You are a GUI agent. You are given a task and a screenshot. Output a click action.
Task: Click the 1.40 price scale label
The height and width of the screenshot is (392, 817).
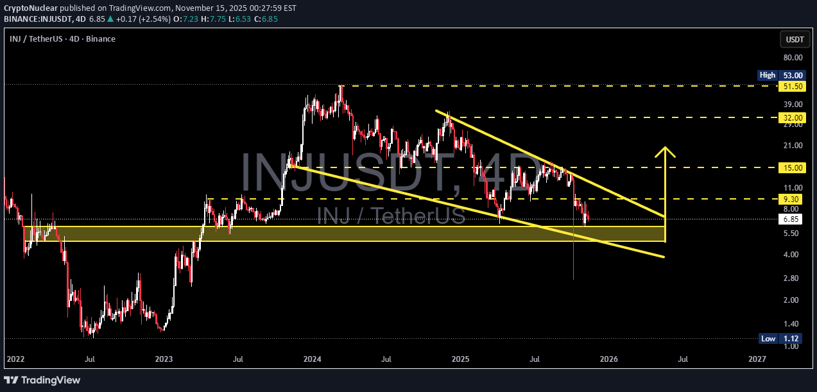click(791, 324)
